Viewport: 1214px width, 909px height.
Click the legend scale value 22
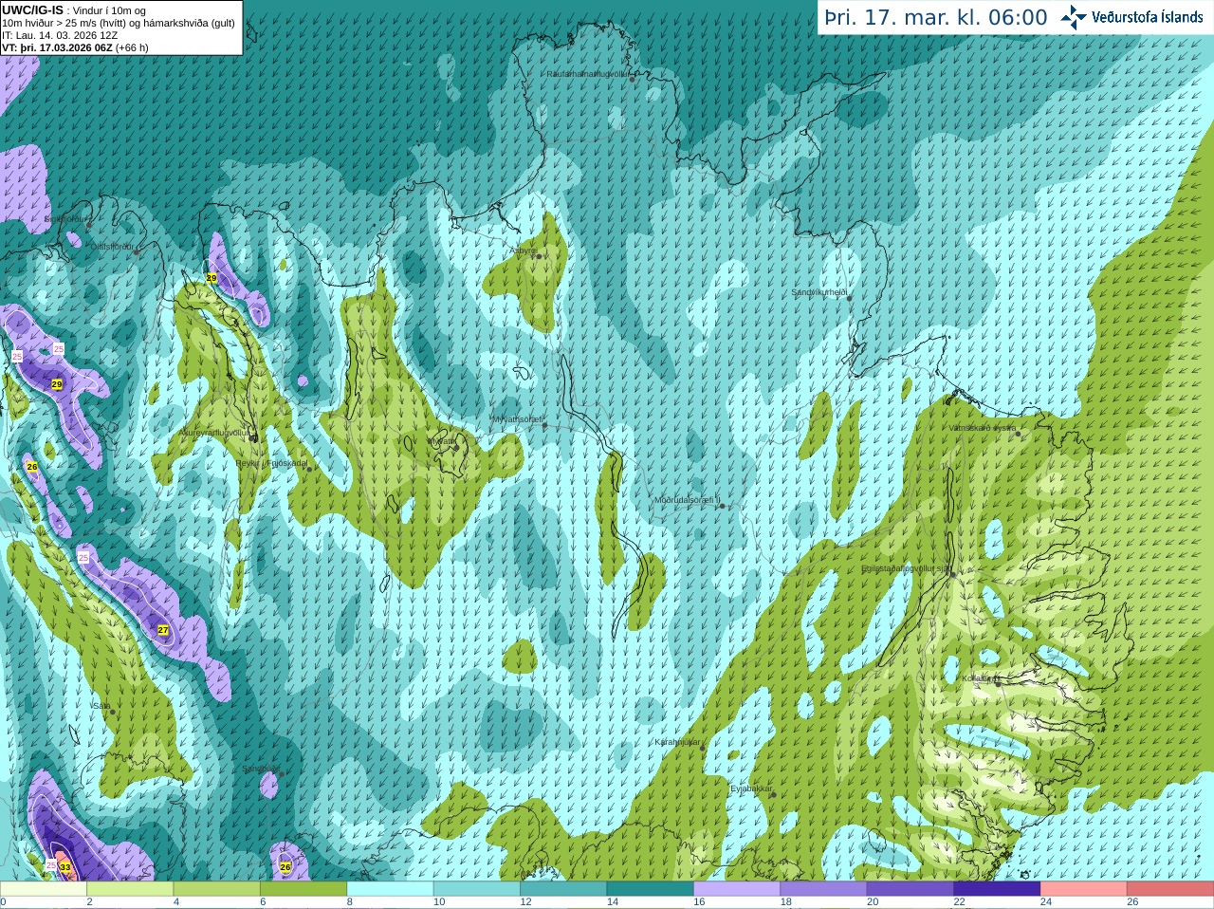(960, 902)
